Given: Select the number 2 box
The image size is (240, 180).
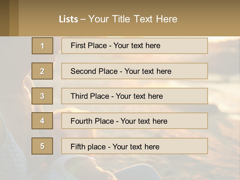Looking at the screenshot, I should (x=42, y=71).
